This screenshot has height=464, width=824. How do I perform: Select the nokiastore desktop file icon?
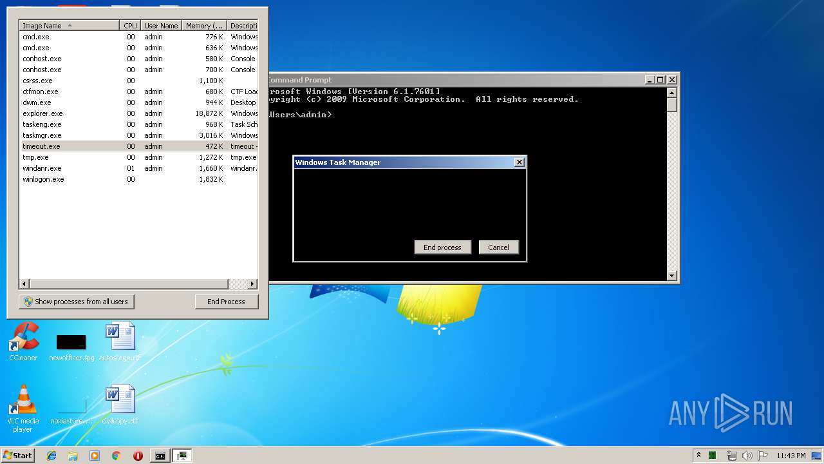point(71,410)
